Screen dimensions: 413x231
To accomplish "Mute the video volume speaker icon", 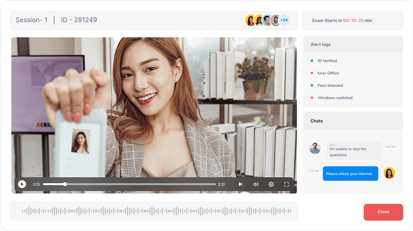I will coord(256,184).
